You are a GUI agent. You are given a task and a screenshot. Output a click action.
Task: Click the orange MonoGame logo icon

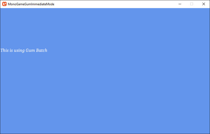tap(4, 4)
